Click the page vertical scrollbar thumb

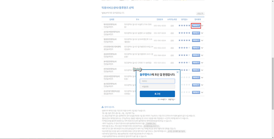tap(272, 83)
